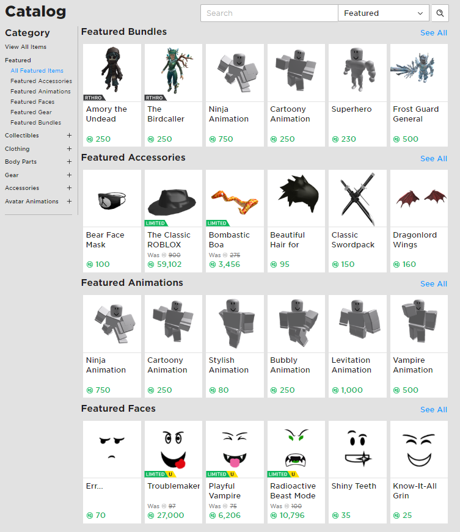Screen dimensions: 460x532
Task: Open The Classic ROBLOX fedora image
Action: (173, 199)
